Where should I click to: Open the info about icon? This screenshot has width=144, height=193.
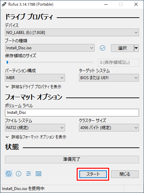[x=19, y=174]
